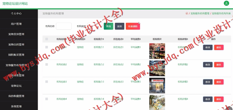Check the row for 机构名称4
The height and width of the screenshot is (110, 233).
coord(47,99)
